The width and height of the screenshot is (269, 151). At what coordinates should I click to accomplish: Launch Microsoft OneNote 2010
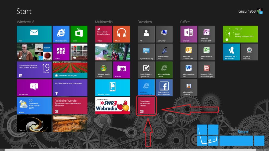207,34
